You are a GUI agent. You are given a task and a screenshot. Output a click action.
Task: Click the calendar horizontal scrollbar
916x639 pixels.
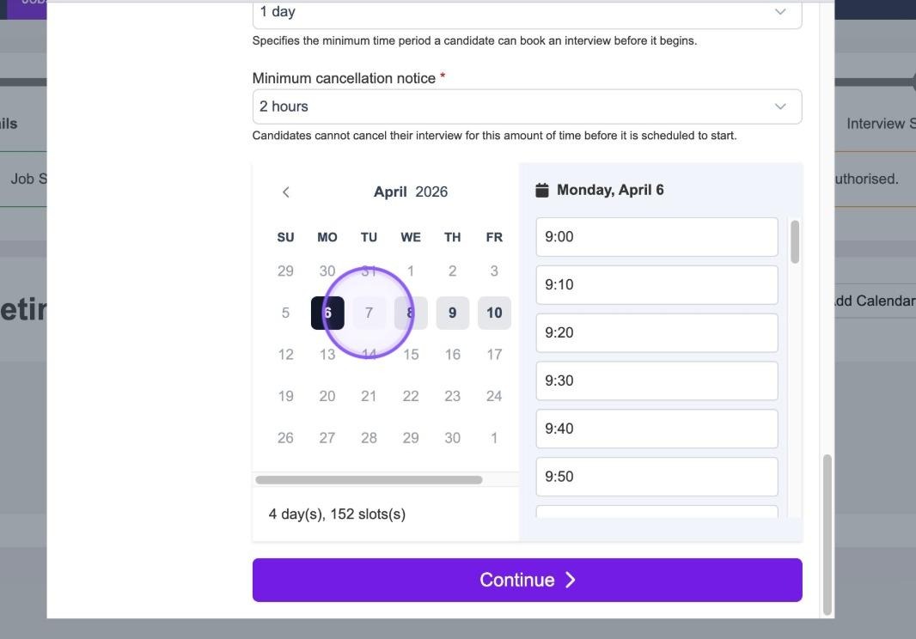coord(369,480)
